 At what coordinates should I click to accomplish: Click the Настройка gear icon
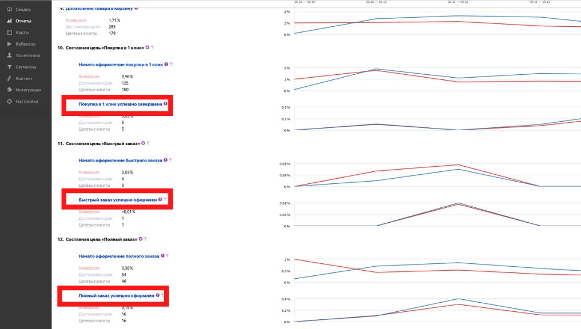click(x=10, y=101)
